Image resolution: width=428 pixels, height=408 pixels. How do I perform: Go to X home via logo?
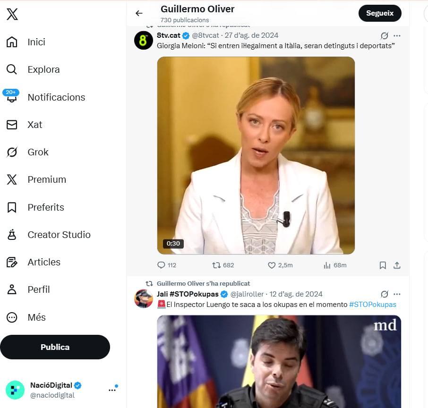(x=12, y=14)
